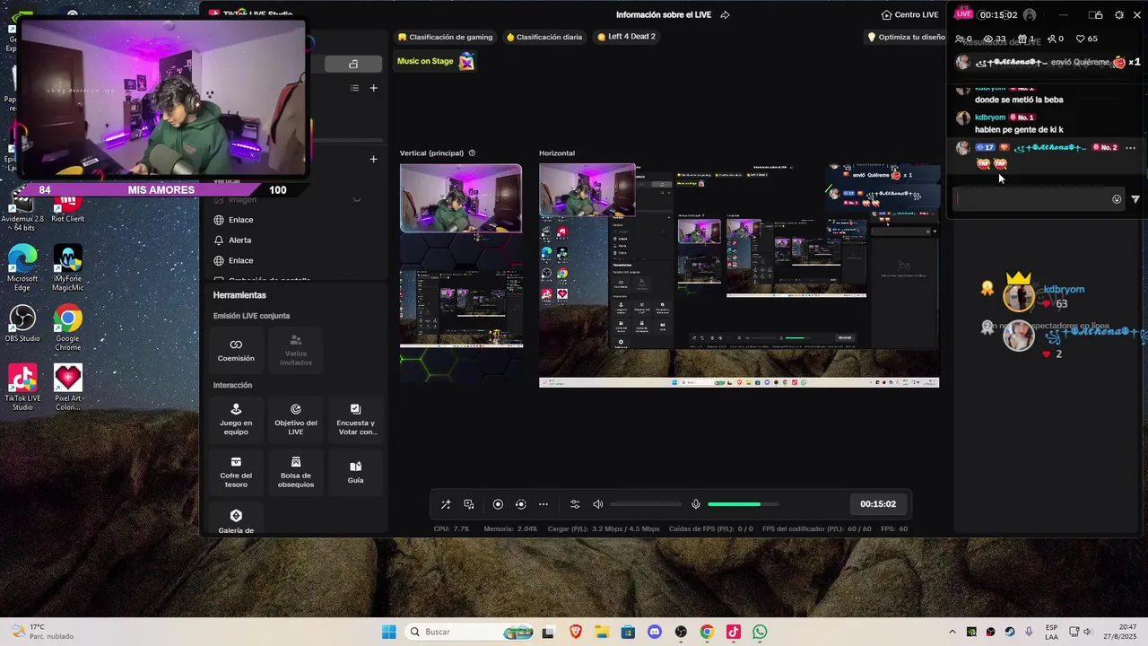Click the magic wand effects icon
The height and width of the screenshot is (646, 1148).
coord(446,504)
